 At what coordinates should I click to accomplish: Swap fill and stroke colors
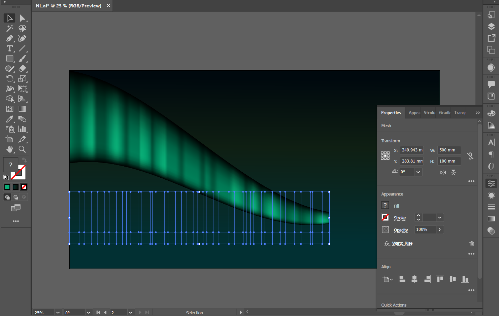pos(24,160)
